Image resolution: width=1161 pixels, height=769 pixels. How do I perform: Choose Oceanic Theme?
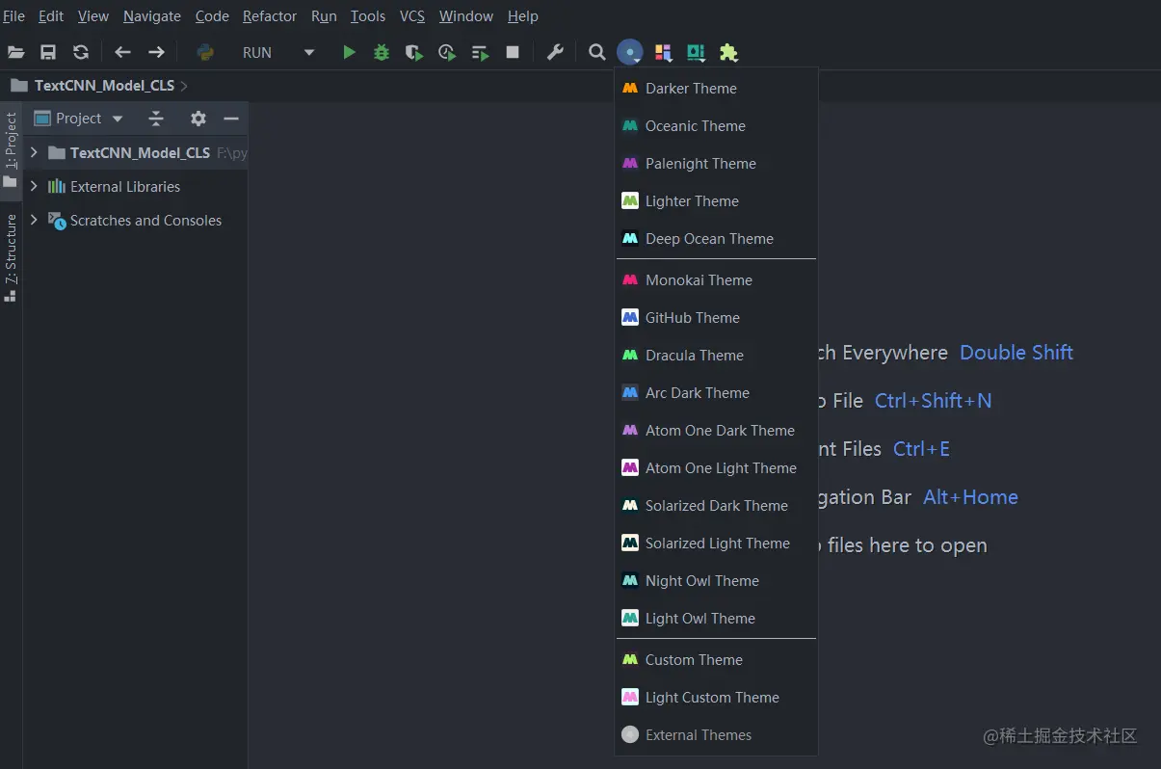[716, 126]
